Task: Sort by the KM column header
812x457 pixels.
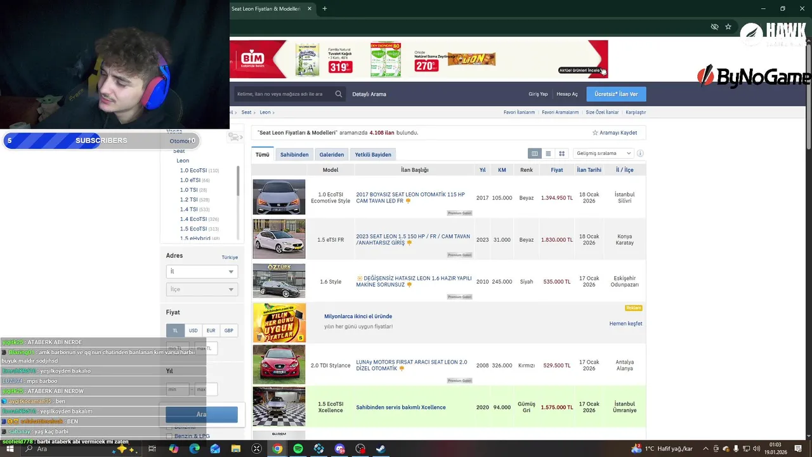Action: (x=502, y=170)
